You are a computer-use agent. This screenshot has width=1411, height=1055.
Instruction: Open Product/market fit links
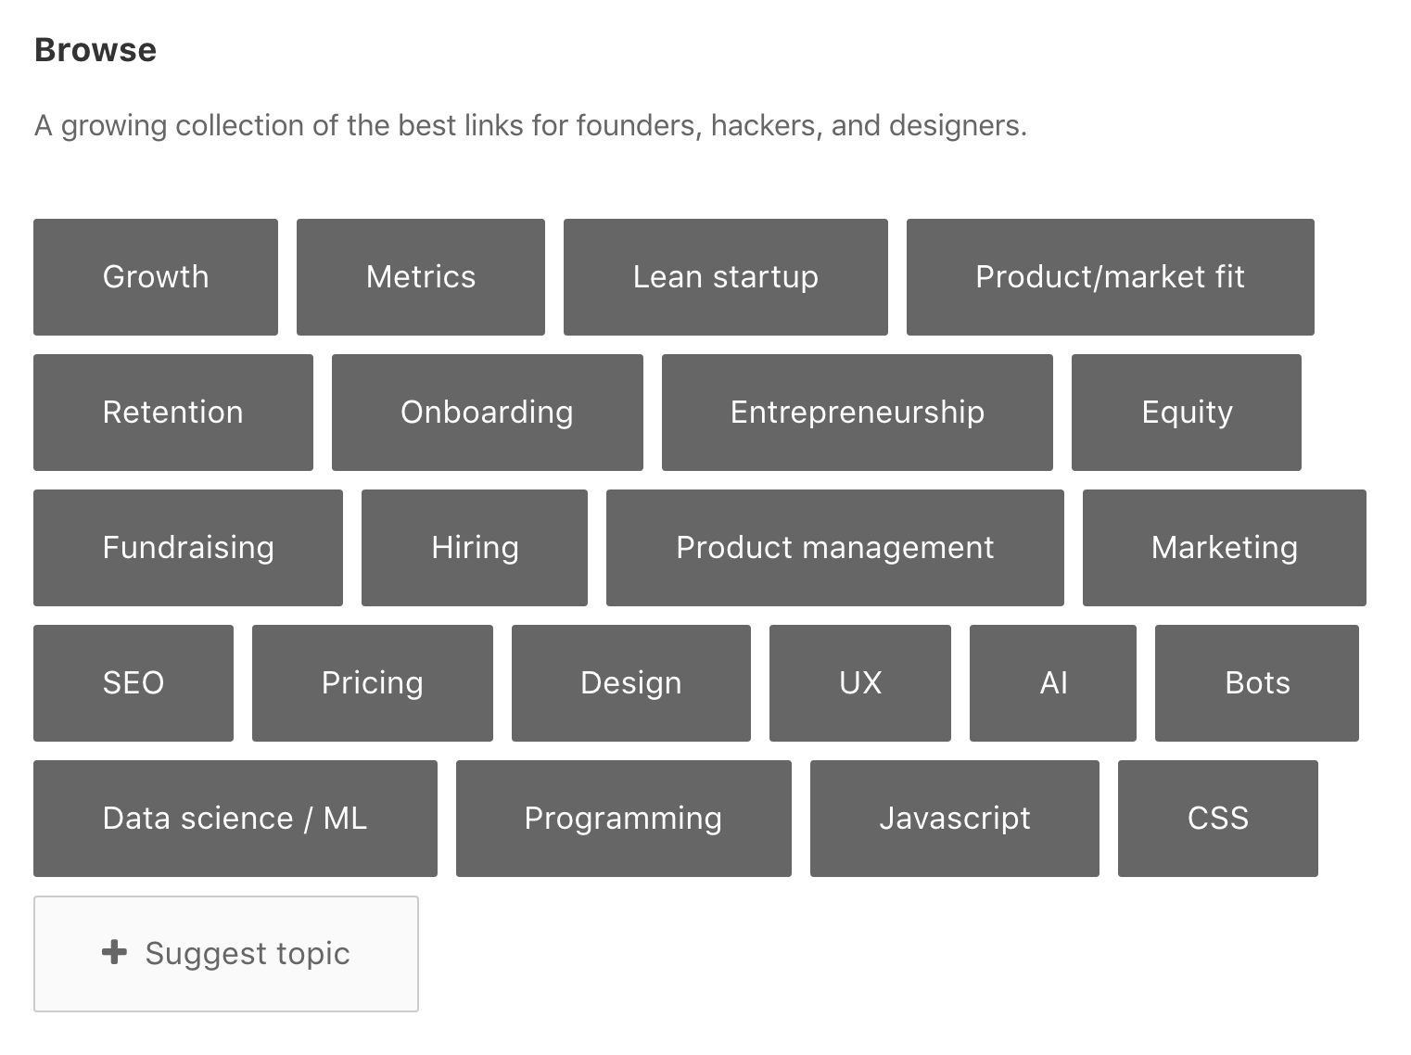1110,277
